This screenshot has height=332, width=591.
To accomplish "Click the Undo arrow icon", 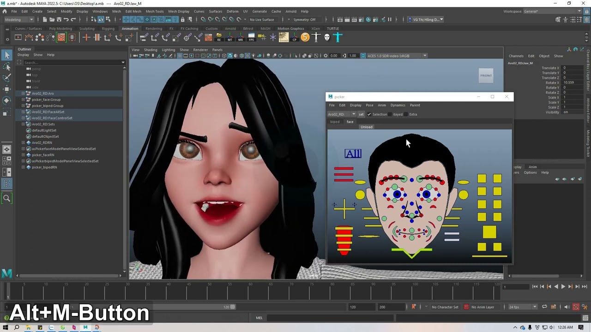I will click(x=66, y=19).
